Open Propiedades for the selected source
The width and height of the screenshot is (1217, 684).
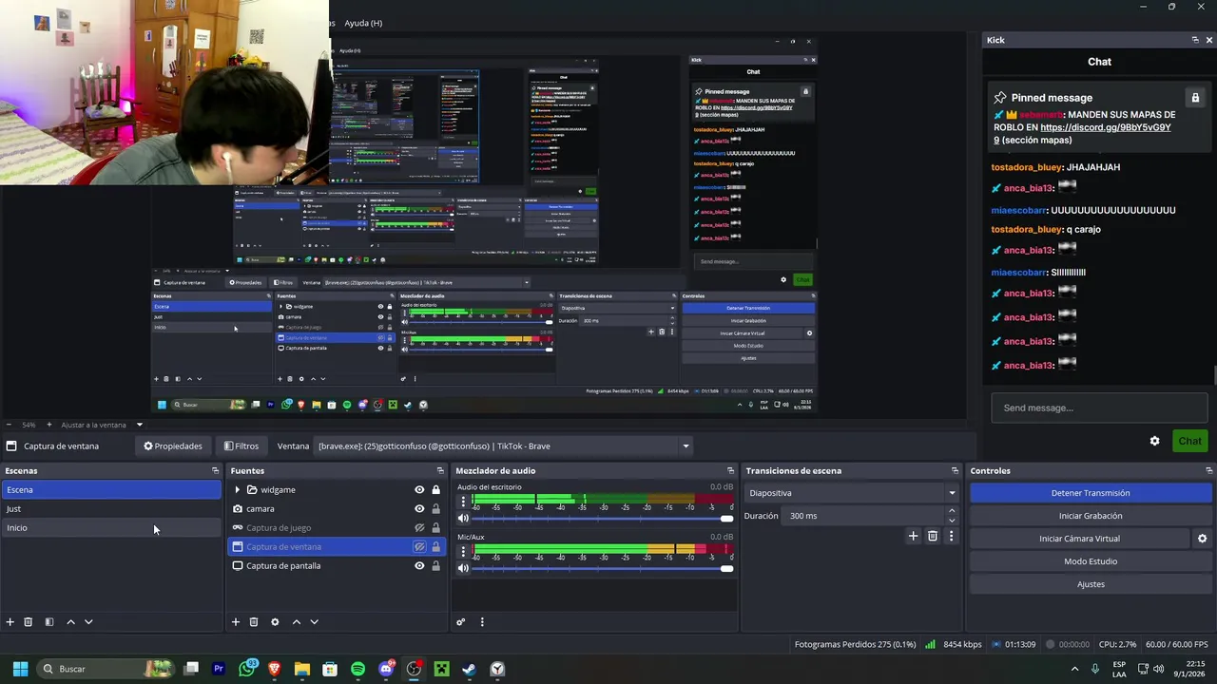[x=173, y=446]
